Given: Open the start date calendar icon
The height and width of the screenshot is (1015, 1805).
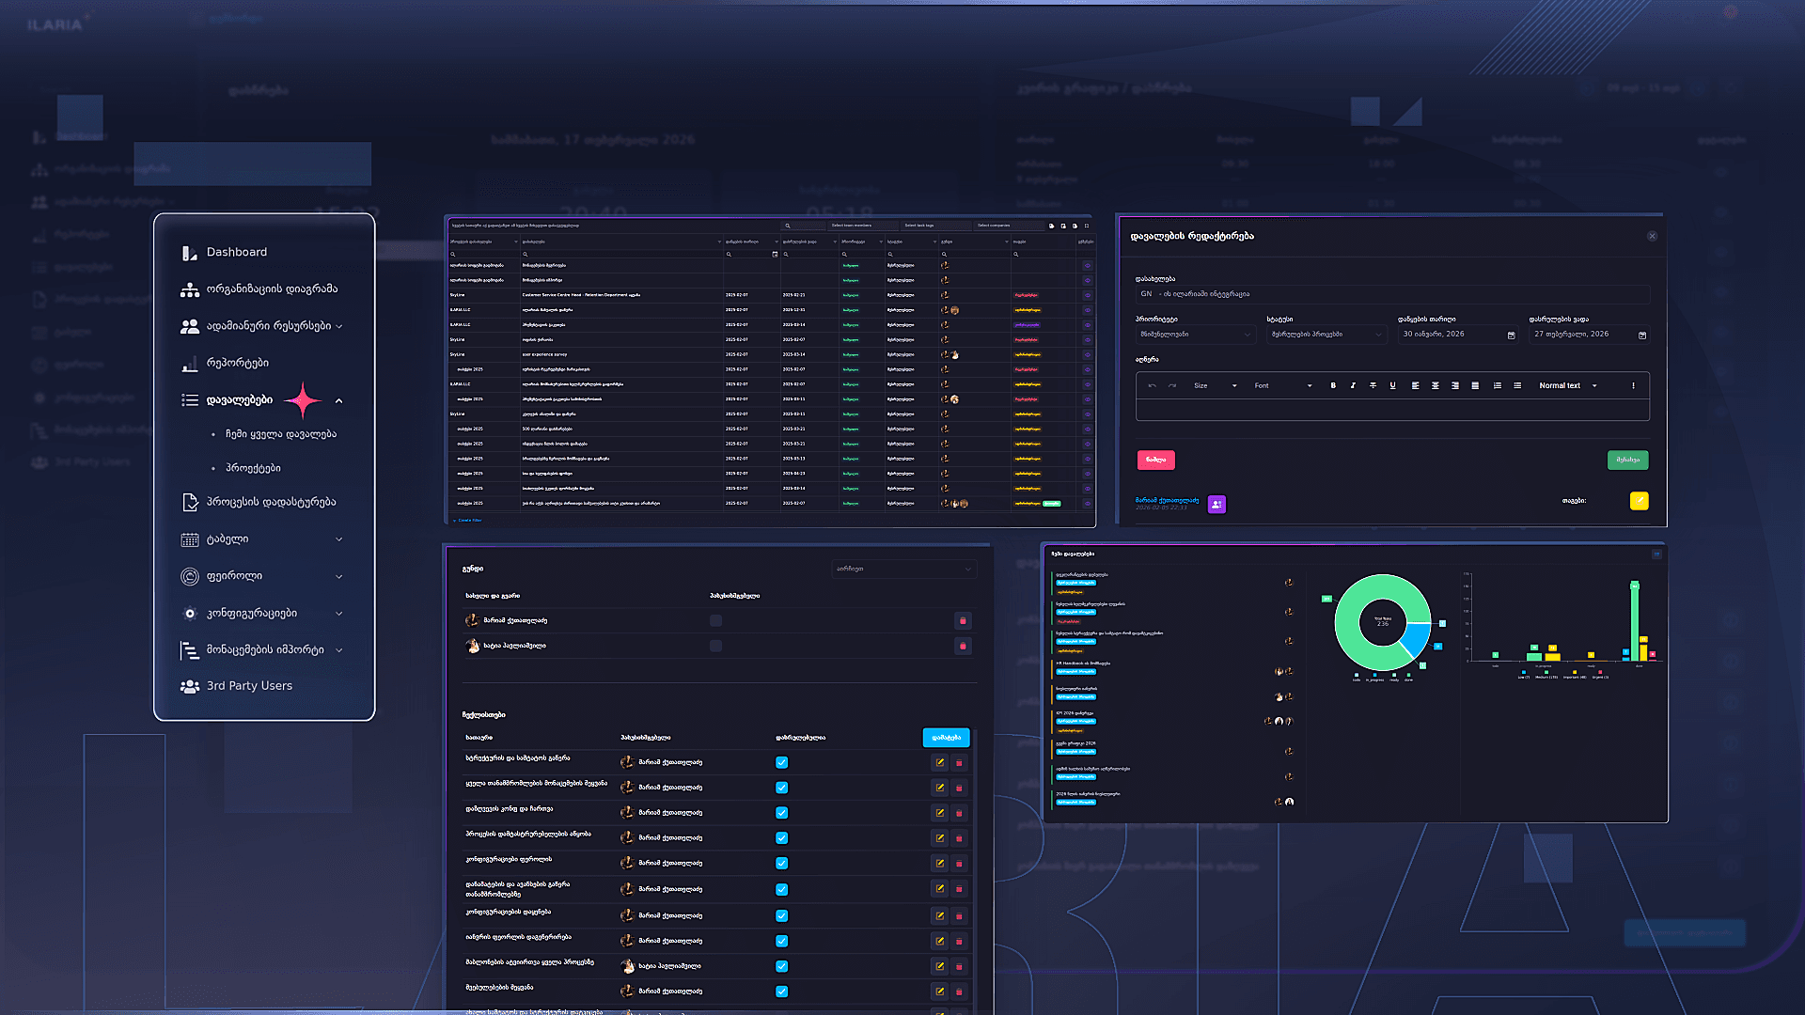Looking at the screenshot, I should click(1511, 335).
